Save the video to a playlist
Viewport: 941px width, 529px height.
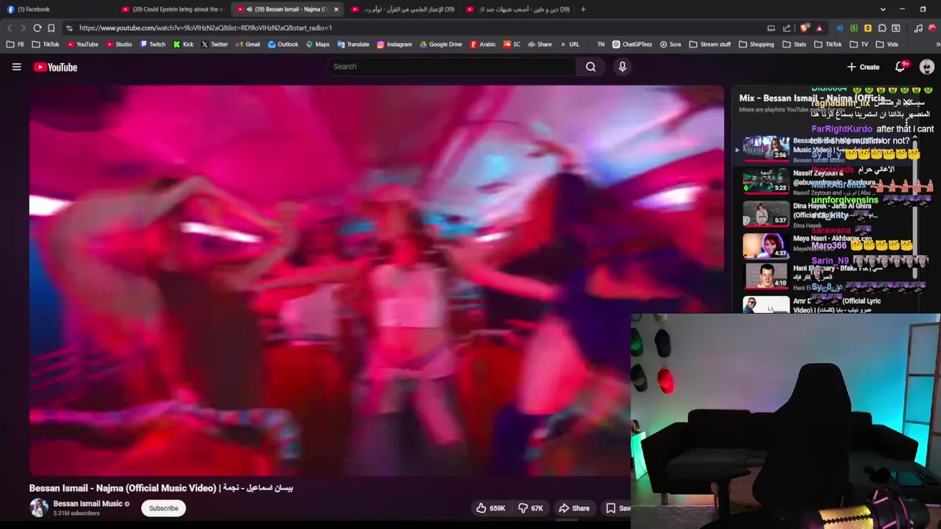(x=618, y=508)
